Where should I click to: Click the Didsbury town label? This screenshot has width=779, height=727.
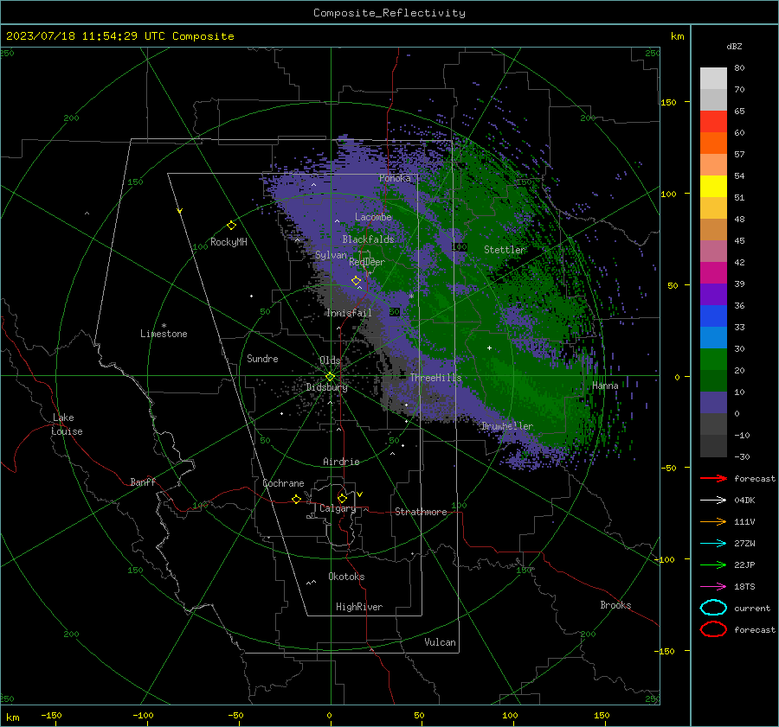click(x=326, y=387)
